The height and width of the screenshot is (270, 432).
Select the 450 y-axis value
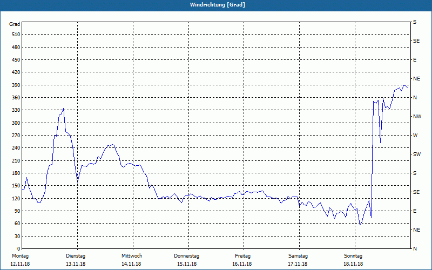click(16, 60)
